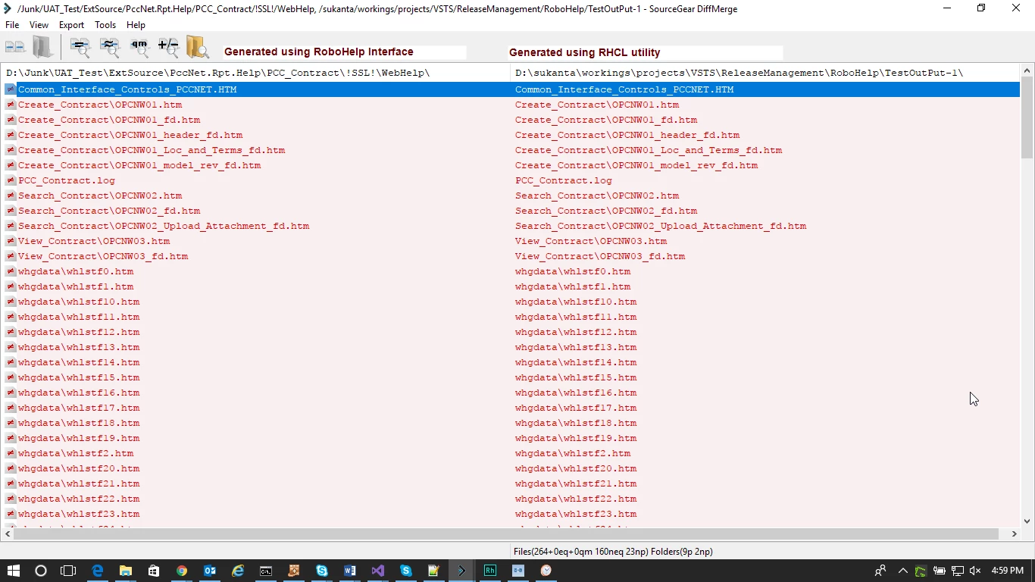Viewport: 1035px width, 582px height.
Task: Click the vertical scrollbar thumb
Action: pos(1027,117)
